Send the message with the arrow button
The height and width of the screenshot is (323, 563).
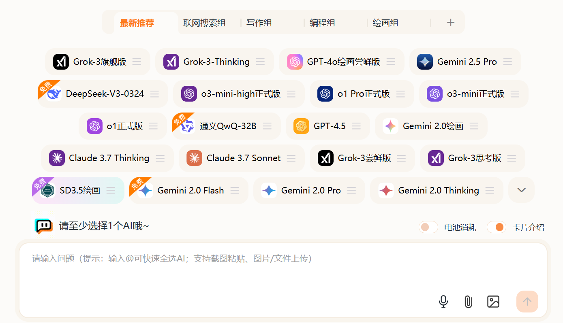pos(527,302)
